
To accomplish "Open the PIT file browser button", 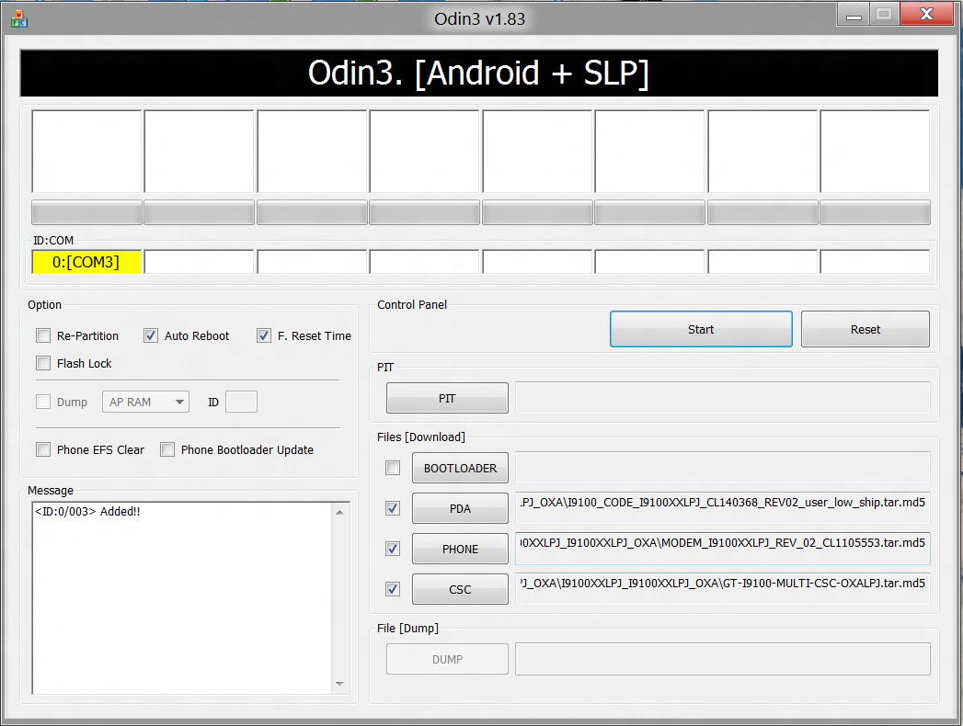I will click(447, 398).
